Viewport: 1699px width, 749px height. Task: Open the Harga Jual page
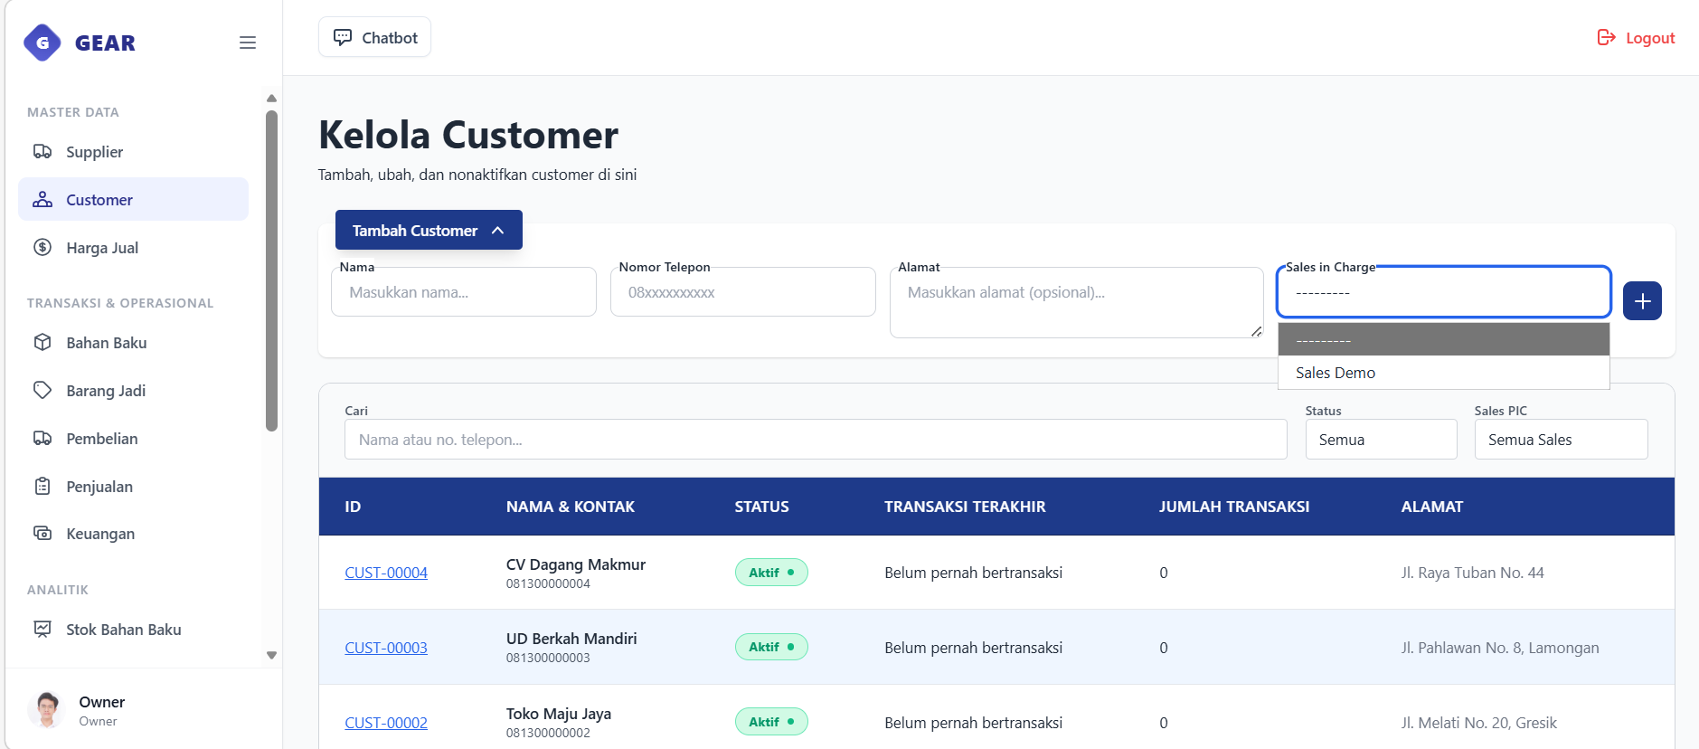click(133, 247)
